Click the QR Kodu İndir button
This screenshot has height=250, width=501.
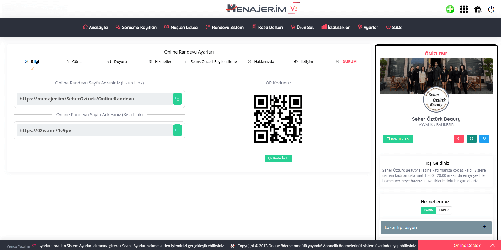click(278, 158)
